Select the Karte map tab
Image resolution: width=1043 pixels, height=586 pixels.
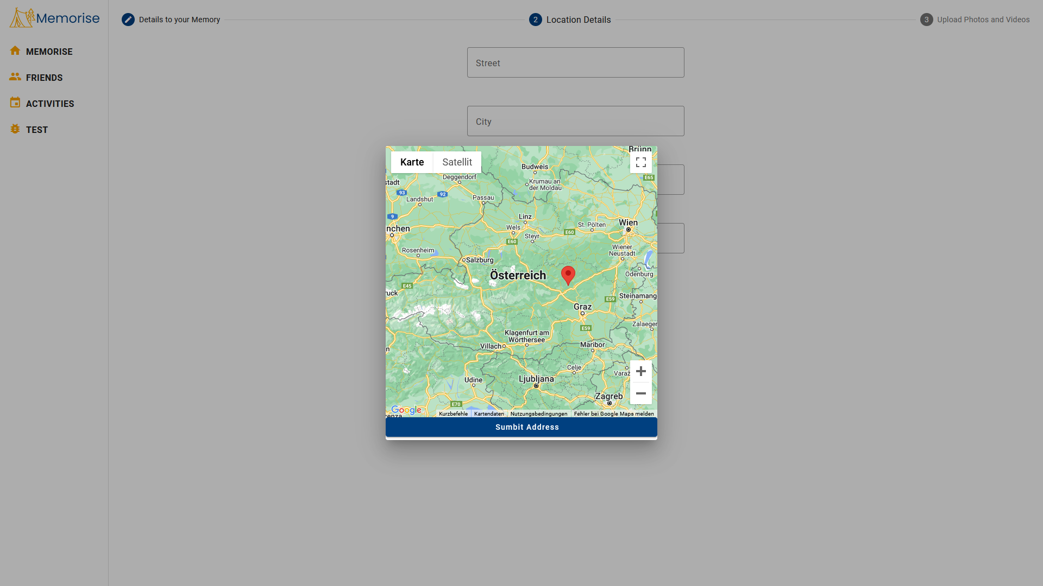point(412,162)
